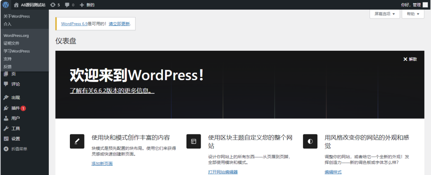Click the update count 5 in admin bar
431x175 pixels.
click(x=59, y=5)
